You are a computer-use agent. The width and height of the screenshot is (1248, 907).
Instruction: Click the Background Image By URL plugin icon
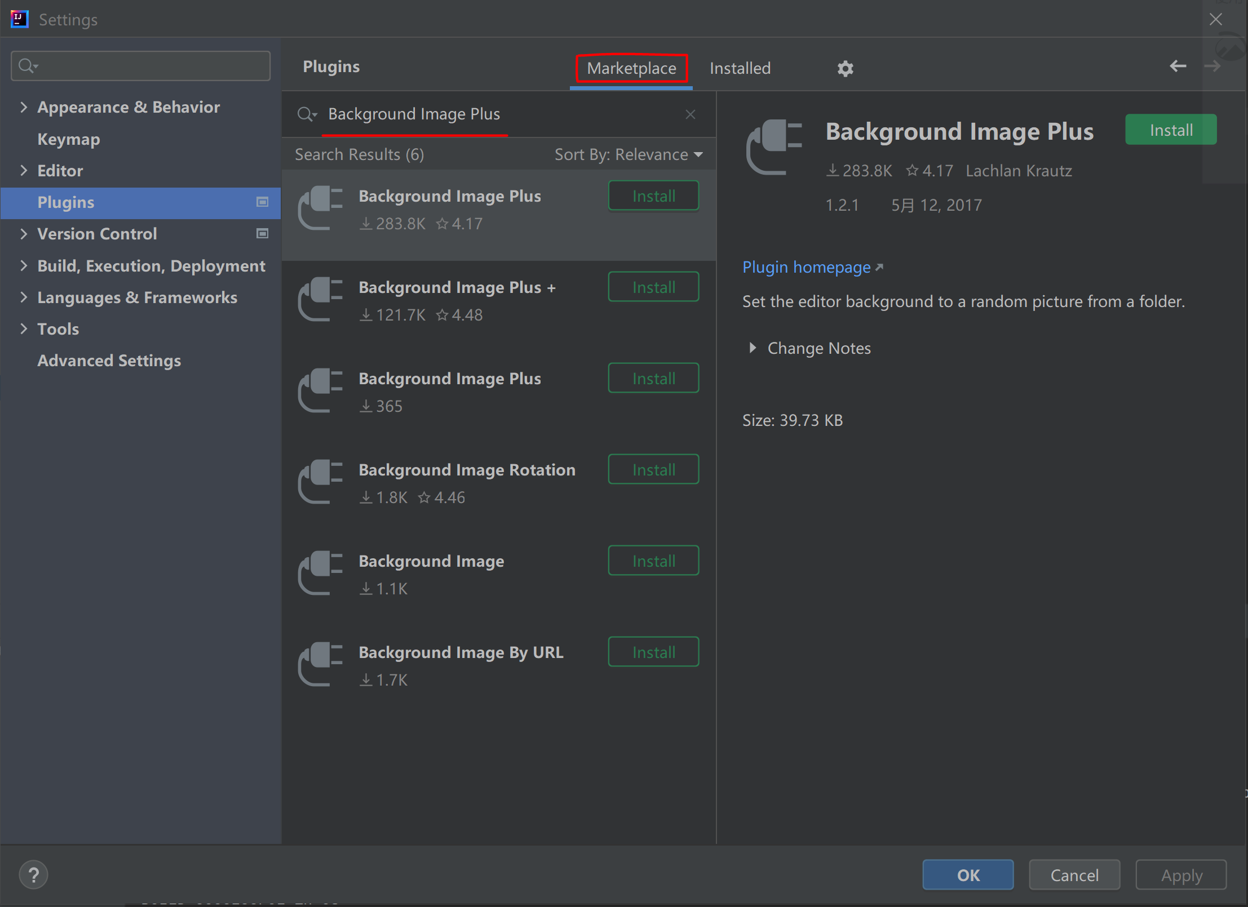coord(321,664)
